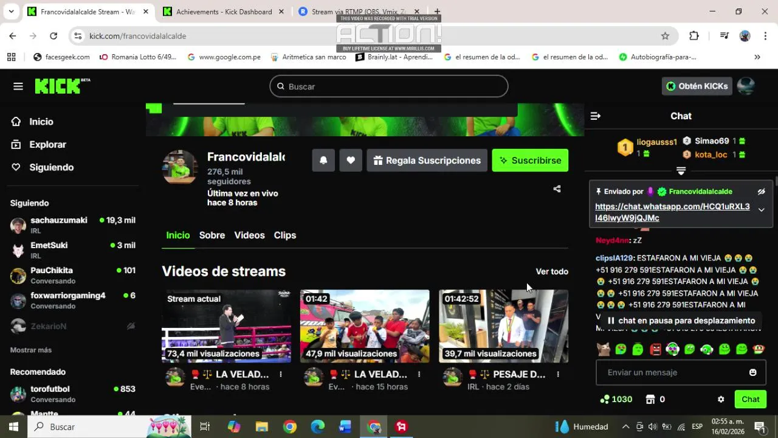Open sachauzumaki channel in sidebar
This screenshot has height=438, width=778.
coord(73,225)
